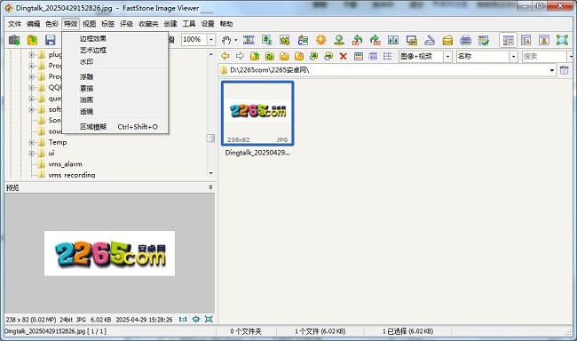Select the Dingtalk image thumbnail
The image size is (577, 341).
(257, 114)
